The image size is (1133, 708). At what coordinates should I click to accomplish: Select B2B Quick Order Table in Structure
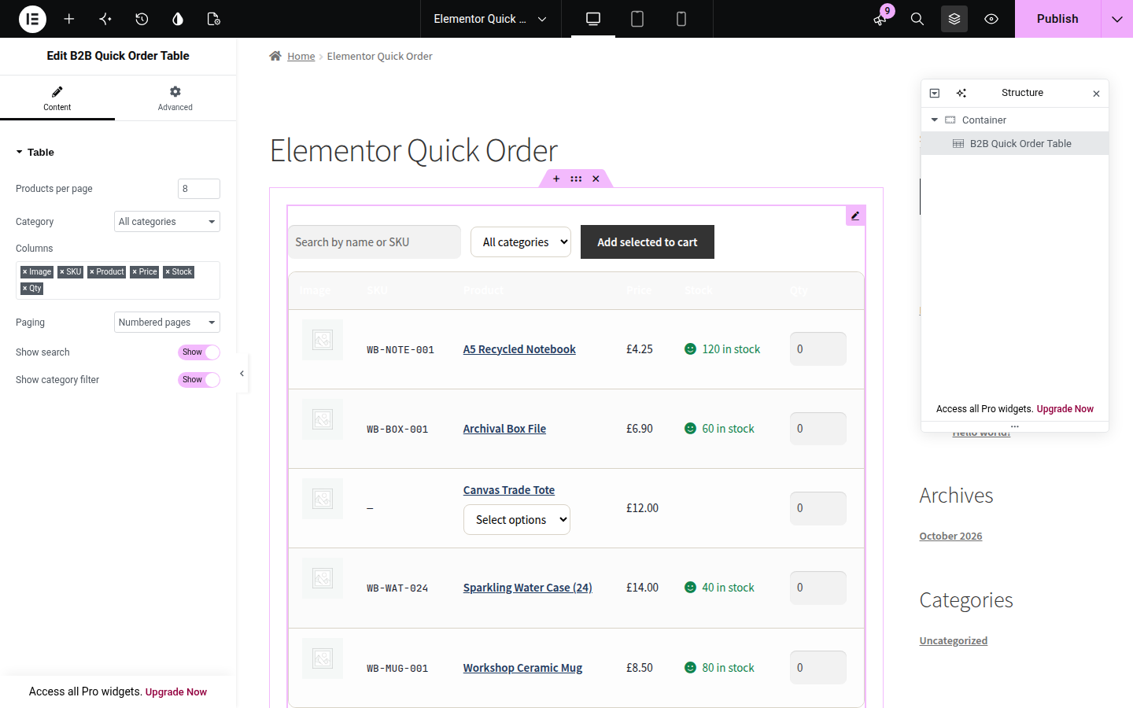(1015, 144)
